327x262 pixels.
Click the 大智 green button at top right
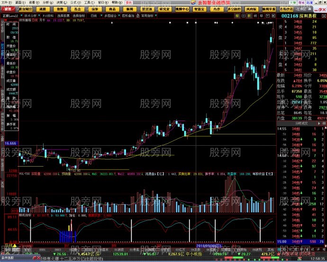pyautogui.click(x=292, y=2)
